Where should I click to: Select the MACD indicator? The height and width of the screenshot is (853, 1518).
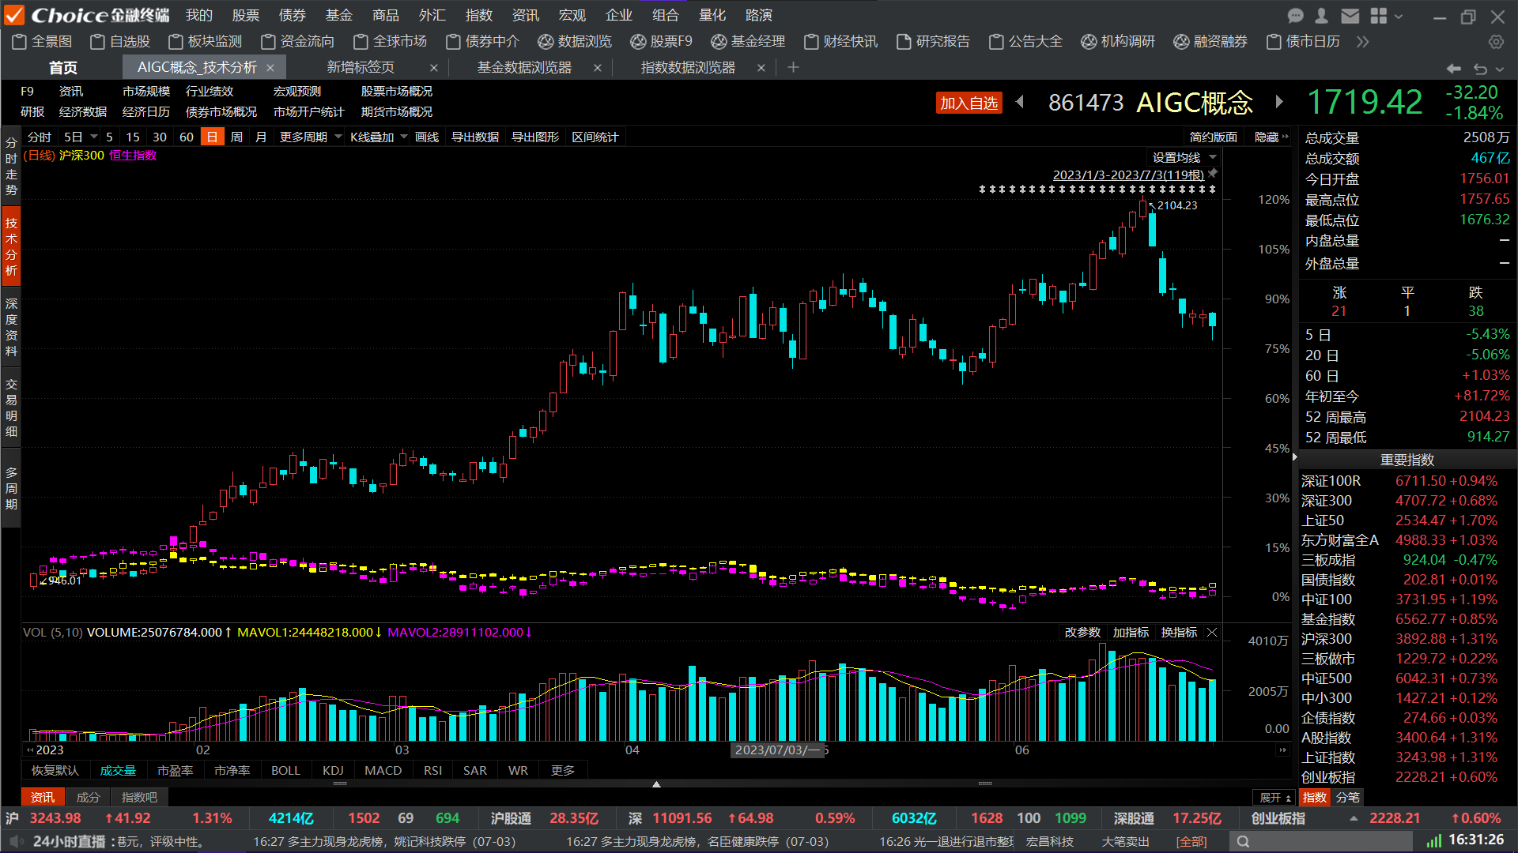[x=383, y=770]
